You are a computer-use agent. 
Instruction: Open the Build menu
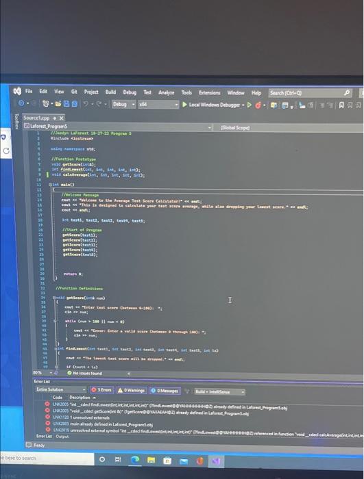(x=110, y=92)
